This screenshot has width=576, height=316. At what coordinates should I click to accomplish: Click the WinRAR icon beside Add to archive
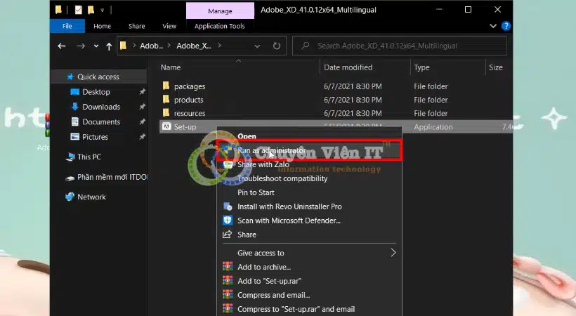(227, 267)
